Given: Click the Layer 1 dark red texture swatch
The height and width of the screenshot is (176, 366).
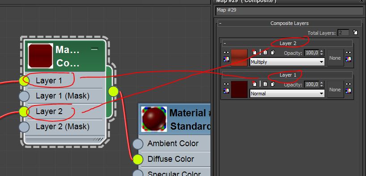Looking at the screenshot, I should [x=239, y=90].
